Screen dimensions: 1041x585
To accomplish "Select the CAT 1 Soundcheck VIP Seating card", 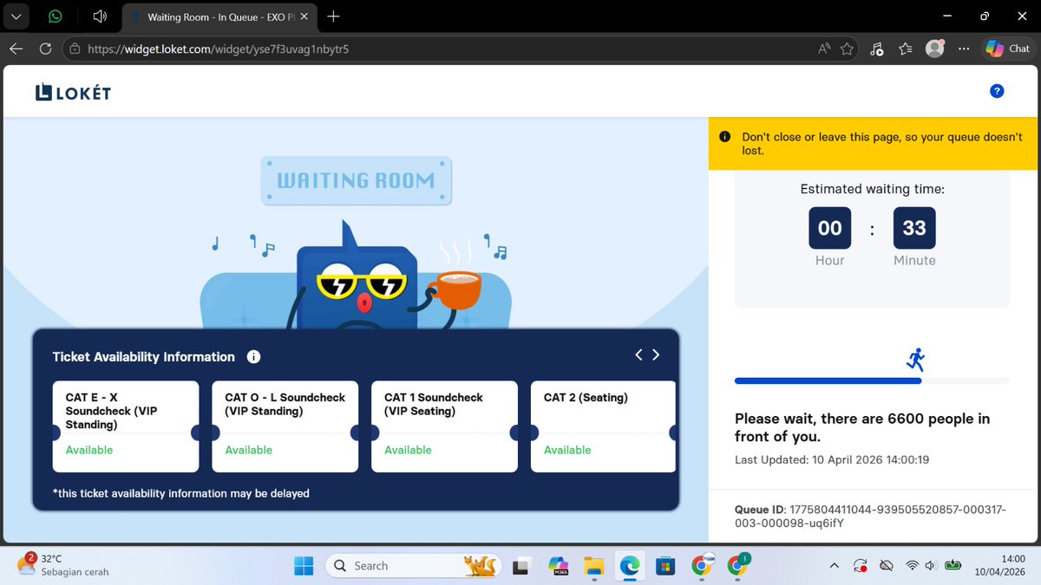I will [x=445, y=426].
